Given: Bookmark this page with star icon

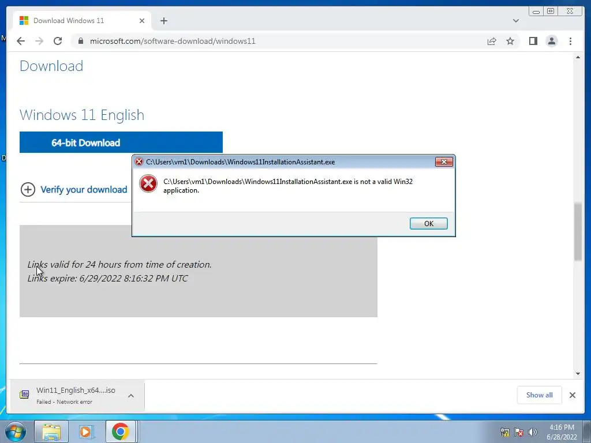Looking at the screenshot, I should (510, 41).
